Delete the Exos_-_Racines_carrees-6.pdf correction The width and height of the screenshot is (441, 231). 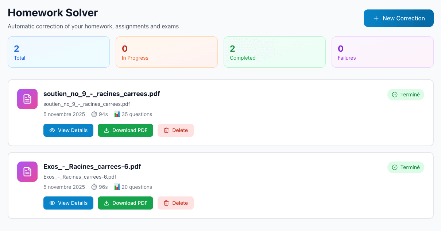click(x=175, y=203)
